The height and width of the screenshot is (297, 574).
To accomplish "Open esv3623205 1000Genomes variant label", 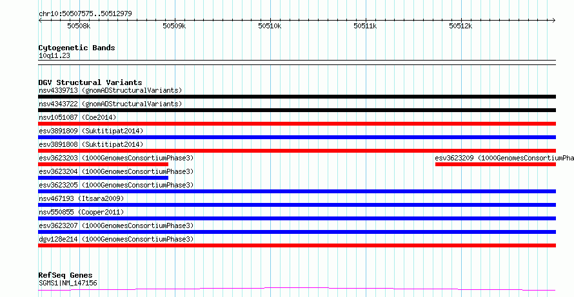I will point(116,185).
